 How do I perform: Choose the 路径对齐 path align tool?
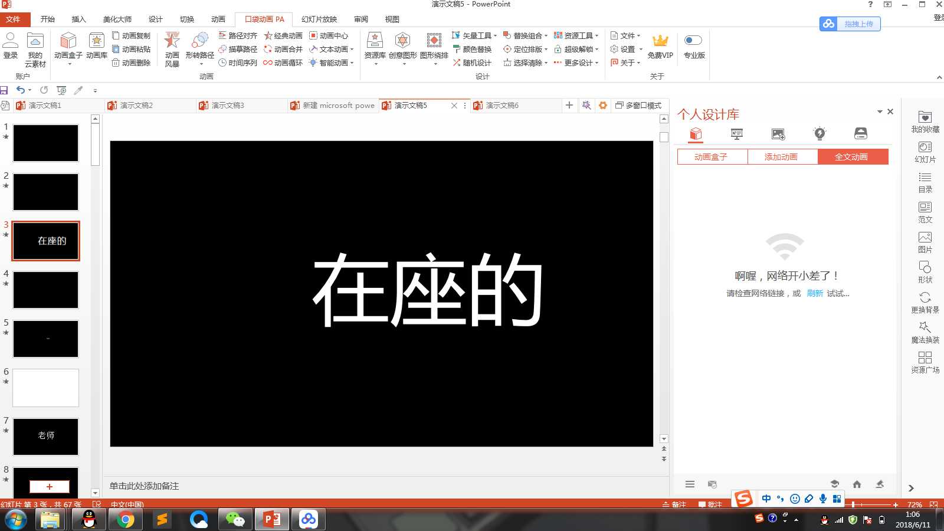click(238, 36)
